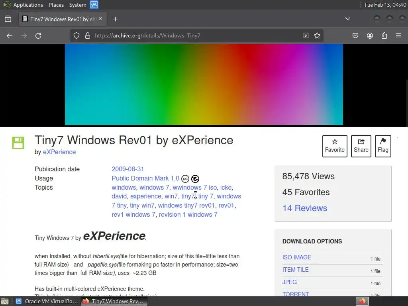Image resolution: width=408 pixels, height=306 pixels.
Task: Click the show desktop icon in bottom panel
Action: click(5, 301)
